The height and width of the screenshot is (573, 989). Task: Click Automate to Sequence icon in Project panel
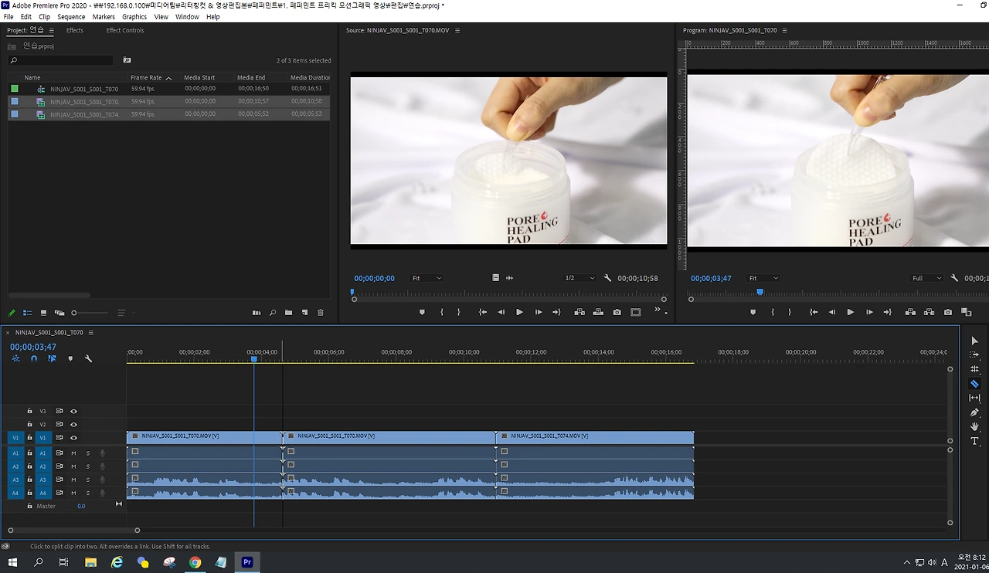pos(257,313)
